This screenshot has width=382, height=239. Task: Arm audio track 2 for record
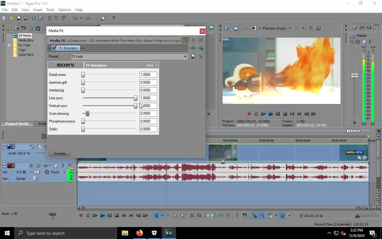(x=31, y=166)
